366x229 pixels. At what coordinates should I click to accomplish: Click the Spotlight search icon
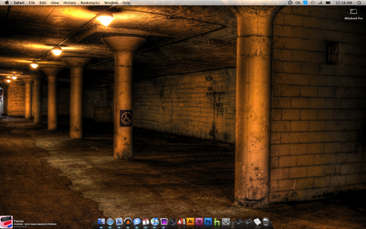(x=359, y=3)
